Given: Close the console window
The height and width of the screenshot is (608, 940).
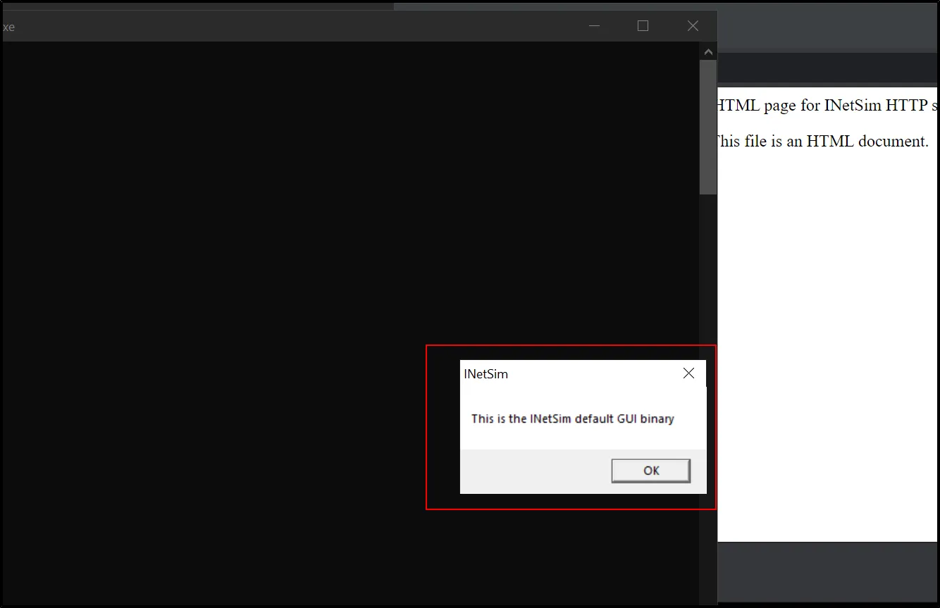Looking at the screenshot, I should (x=693, y=26).
